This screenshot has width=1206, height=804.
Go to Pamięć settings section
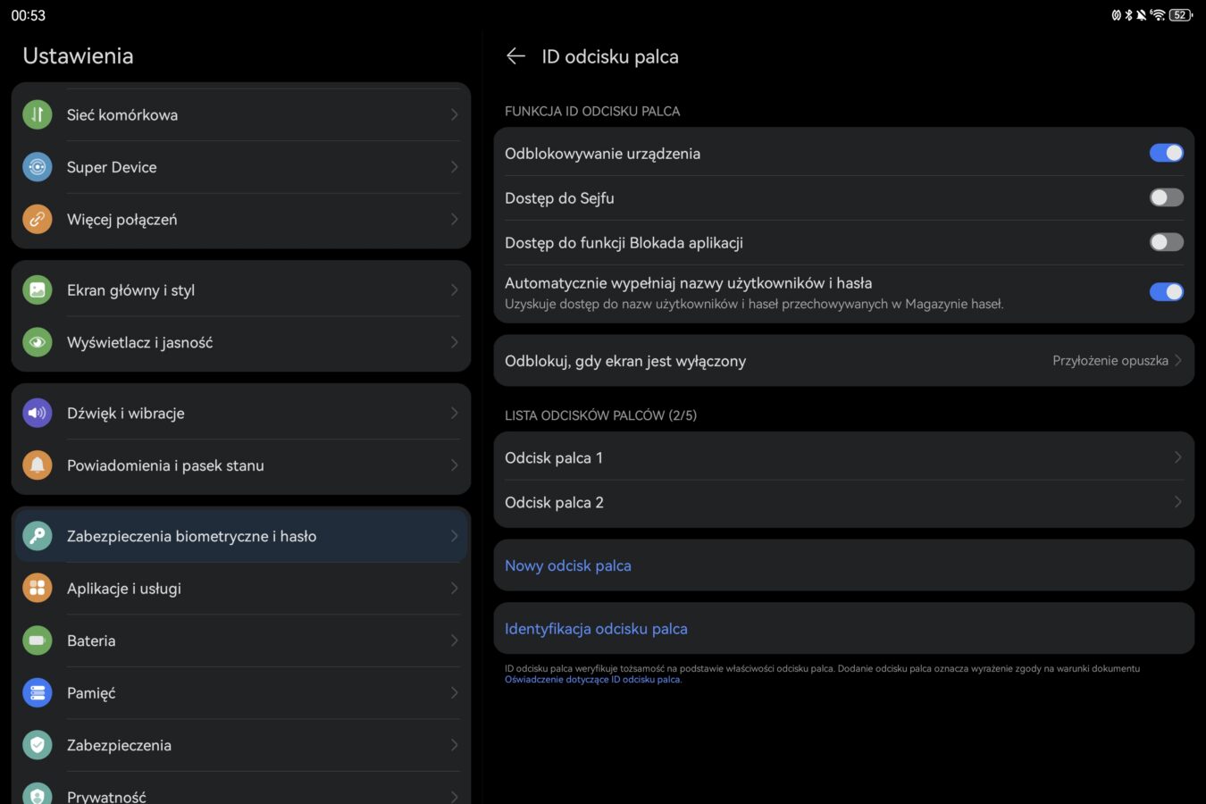(x=241, y=693)
